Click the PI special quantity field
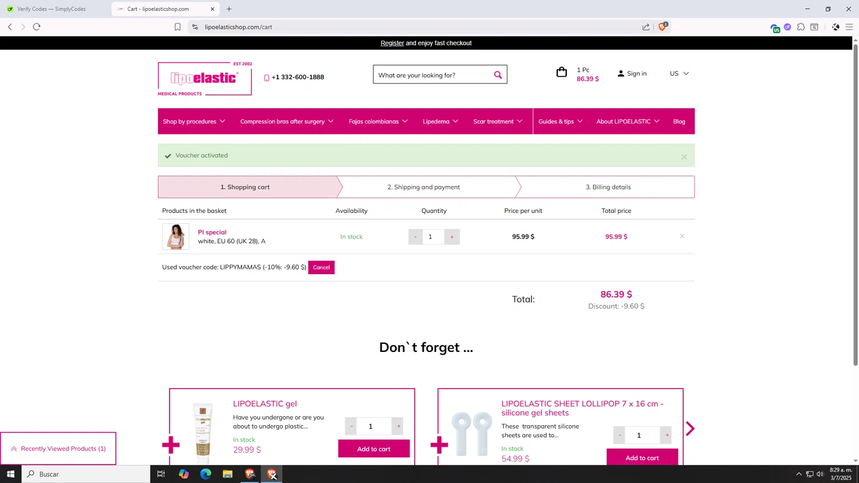Image resolution: width=859 pixels, height=483 pixels. coord(434,237)
